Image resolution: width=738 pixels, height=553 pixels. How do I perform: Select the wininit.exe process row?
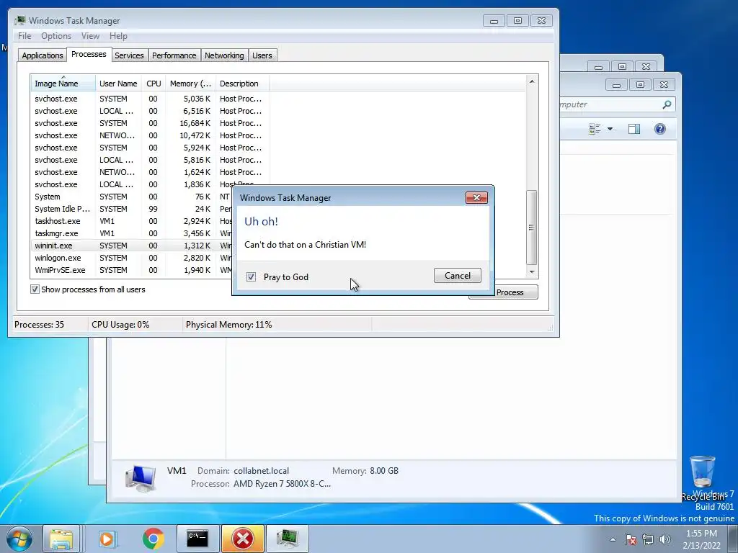pyautogui.click(x=132, y=246)
